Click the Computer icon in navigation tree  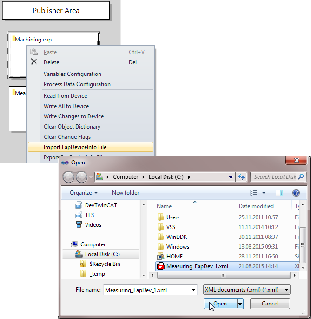click(74, 244)
